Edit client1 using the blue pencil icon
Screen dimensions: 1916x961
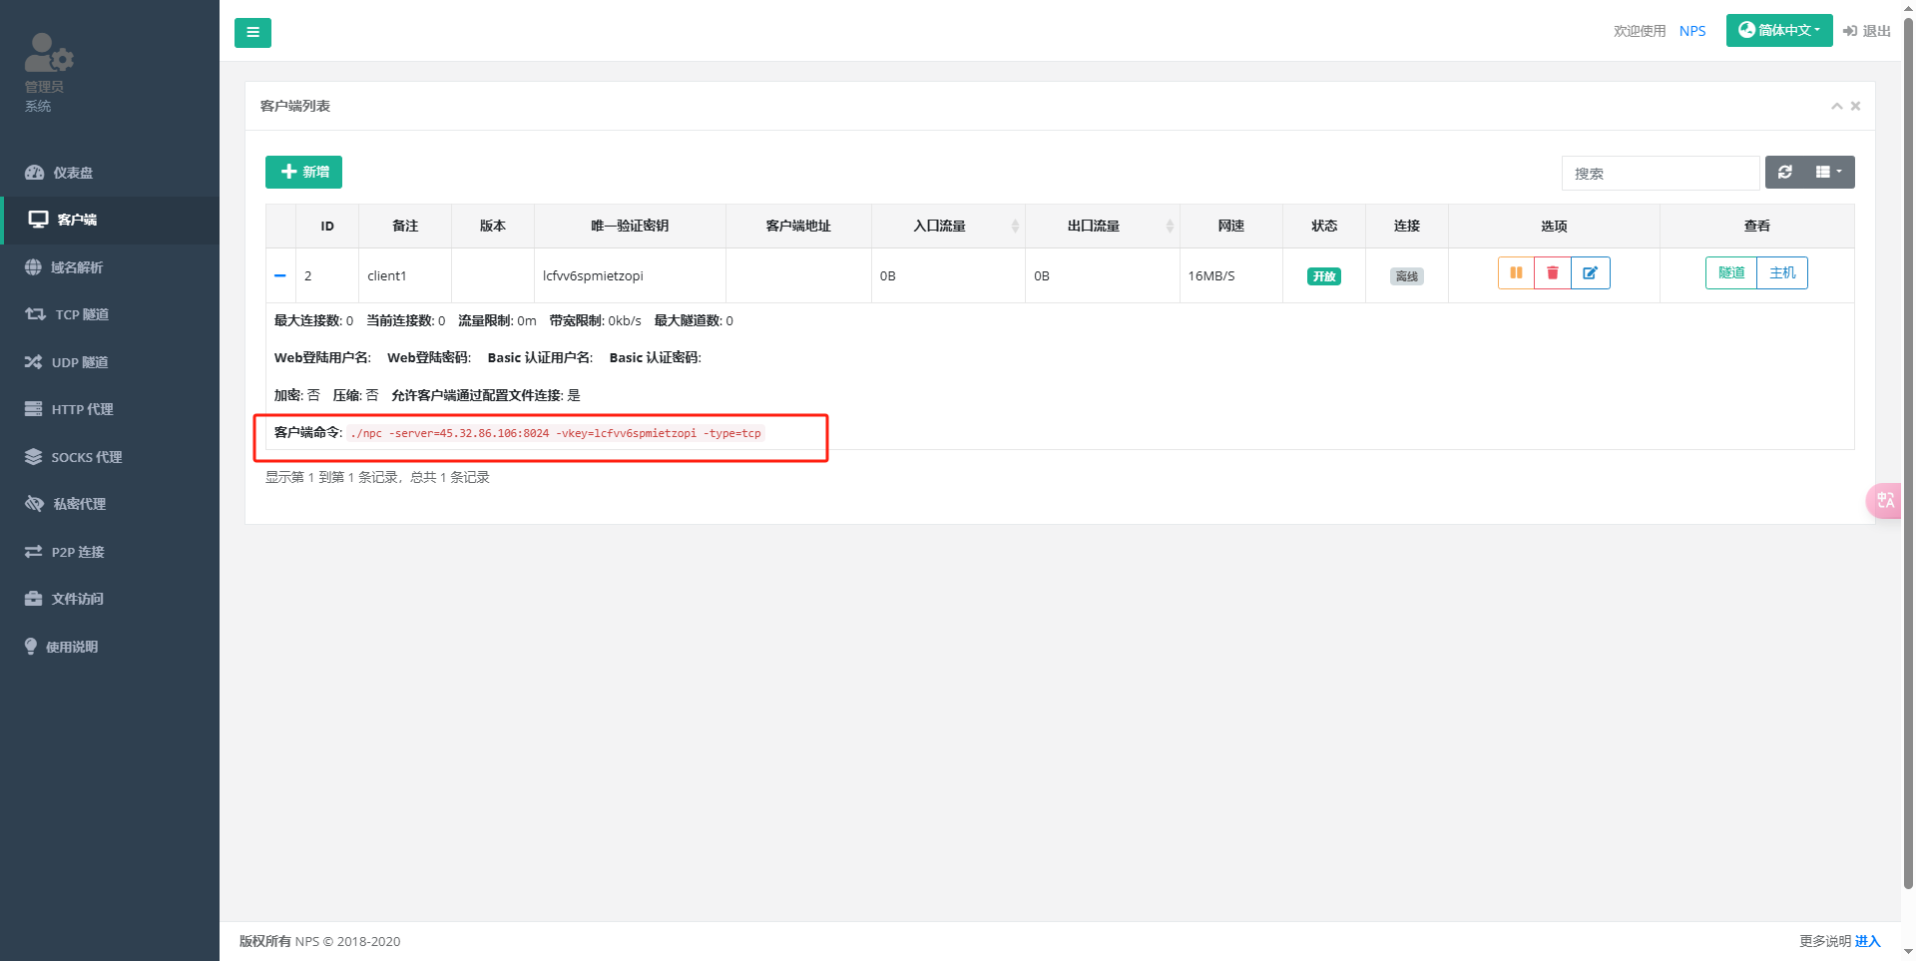click(x=1590, y=273)
